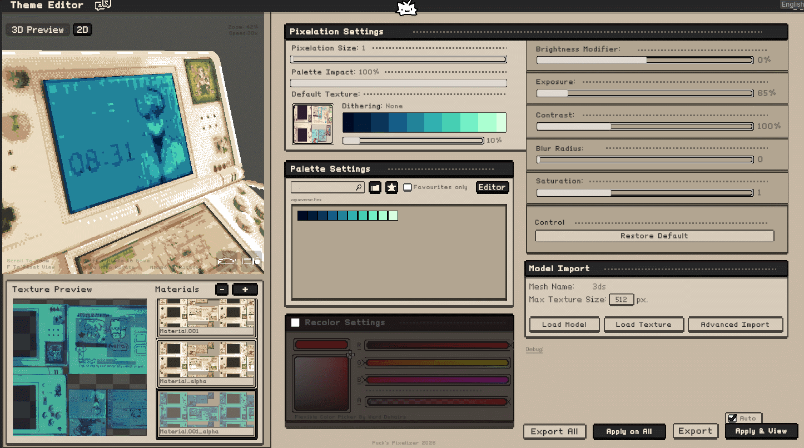This screenshot has height=448, width=804.
Task: Click the language translation icon beside Theme Editor
Action: 103,5
